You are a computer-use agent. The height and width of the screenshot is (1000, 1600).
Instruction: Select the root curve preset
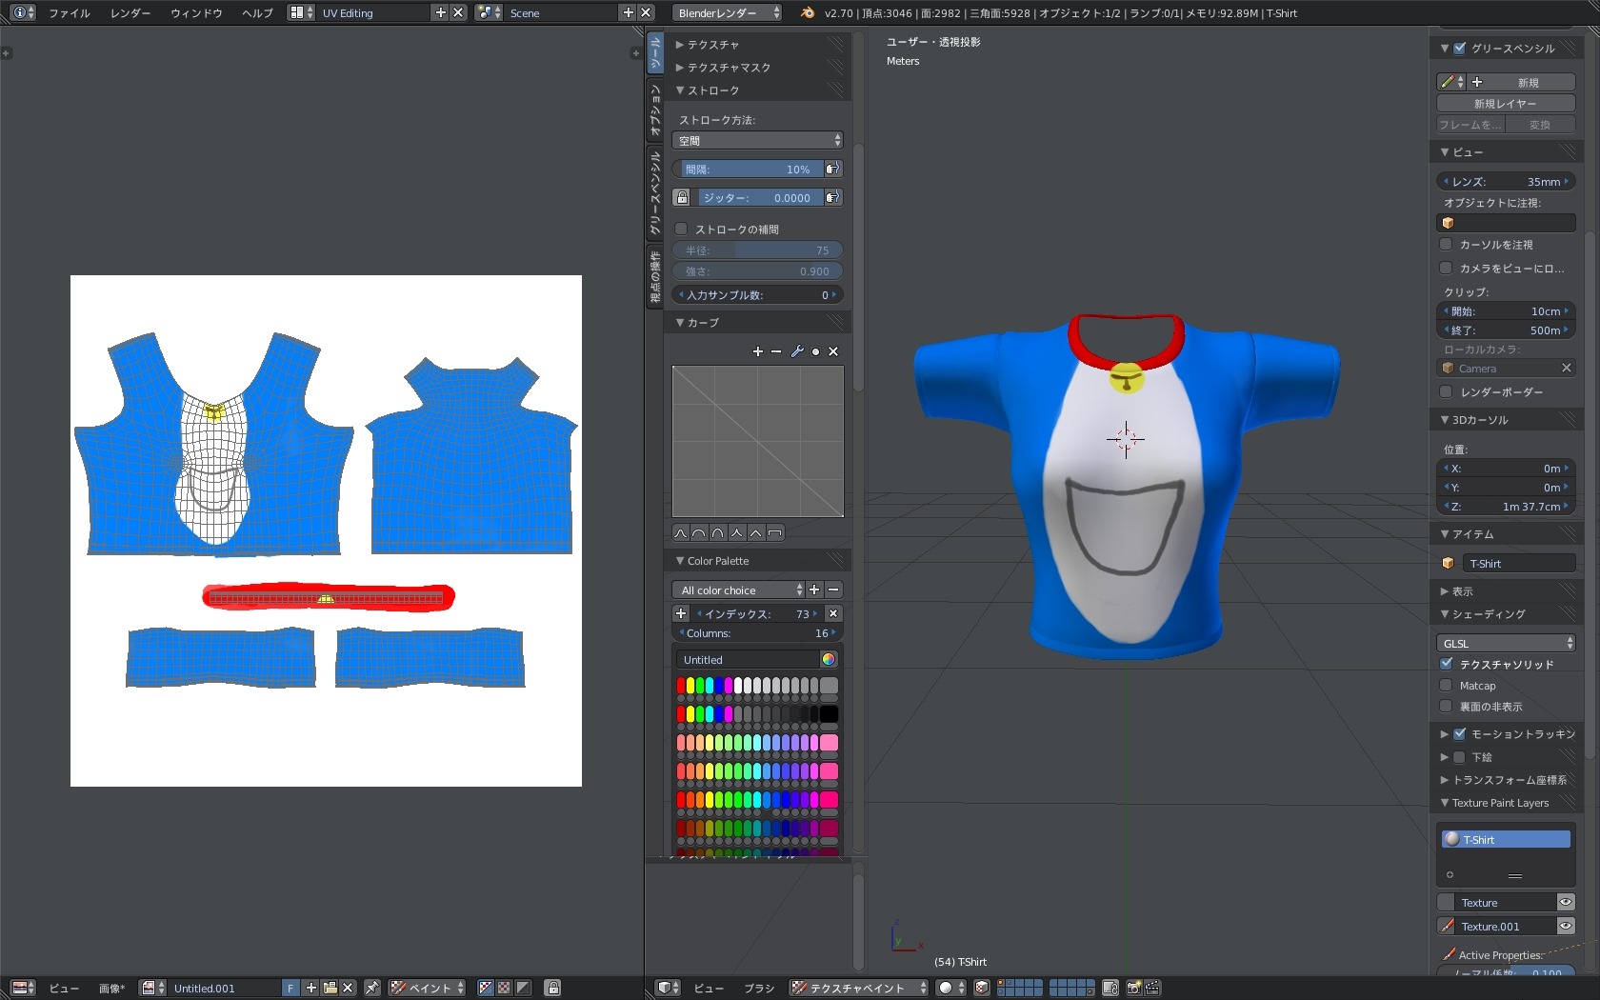(718, 533)
